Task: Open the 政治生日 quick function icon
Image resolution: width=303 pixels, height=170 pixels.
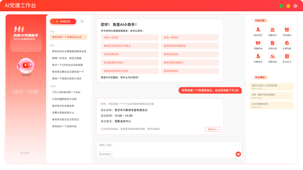Action: click(x=287, y=56)
